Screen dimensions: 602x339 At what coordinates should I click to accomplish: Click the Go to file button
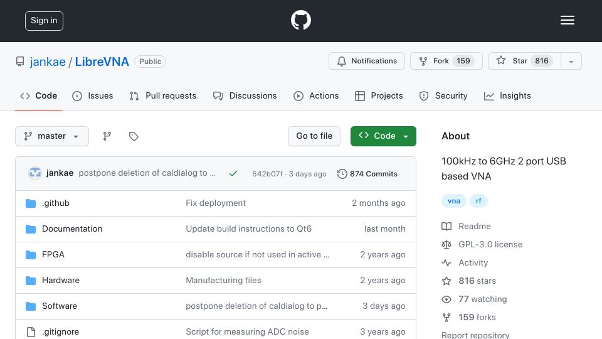coord(314,136)
